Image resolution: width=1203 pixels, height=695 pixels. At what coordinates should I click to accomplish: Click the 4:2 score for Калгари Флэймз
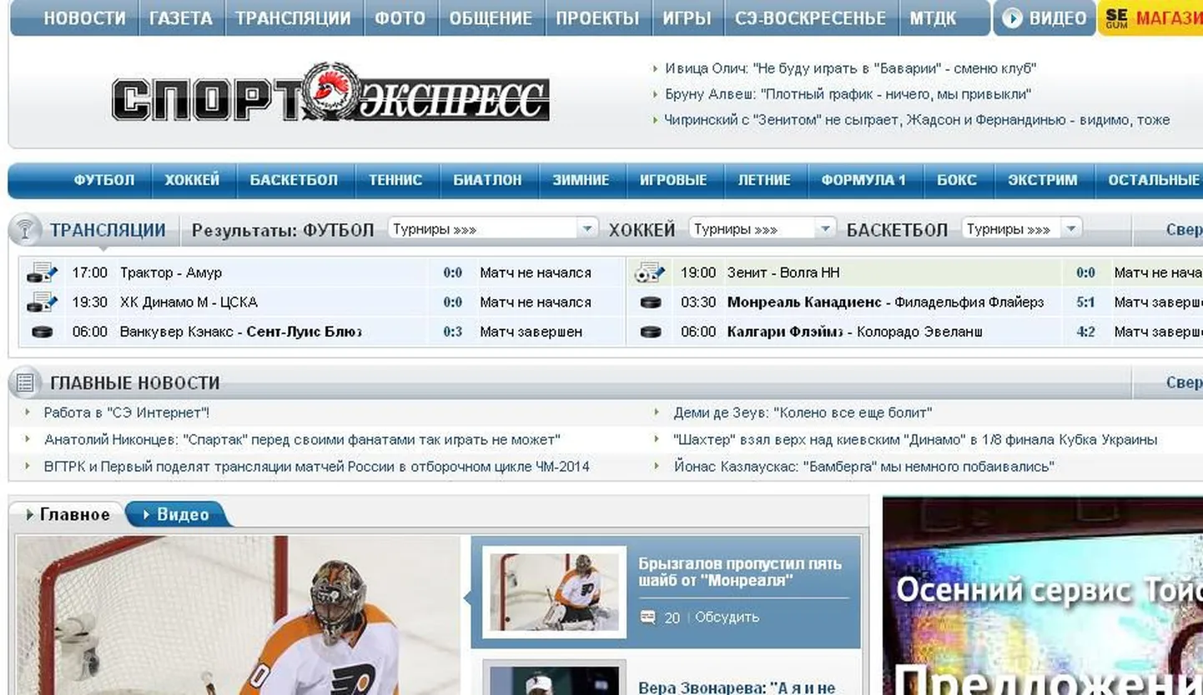click(1085, 332)
